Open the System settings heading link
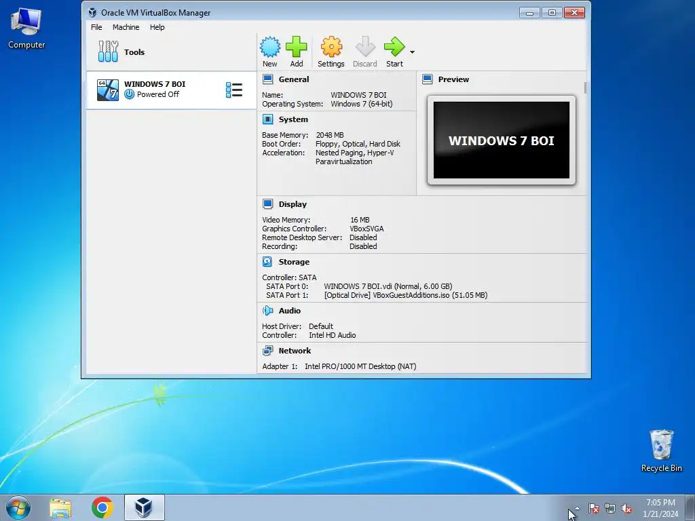The width and height of the screenshot is (695, 521). pos(293,119)
